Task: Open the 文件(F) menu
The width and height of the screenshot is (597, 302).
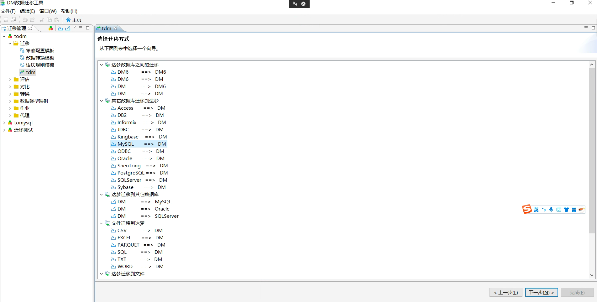Action: [8, 11]
